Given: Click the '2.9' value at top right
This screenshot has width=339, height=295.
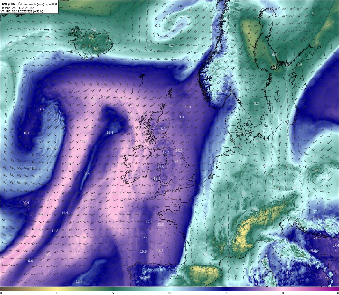Looking at the screenshot, I should pyautogui.click(x=328, y=25).
